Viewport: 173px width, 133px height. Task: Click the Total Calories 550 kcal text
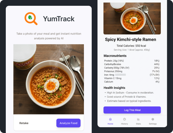click(131, 46)
